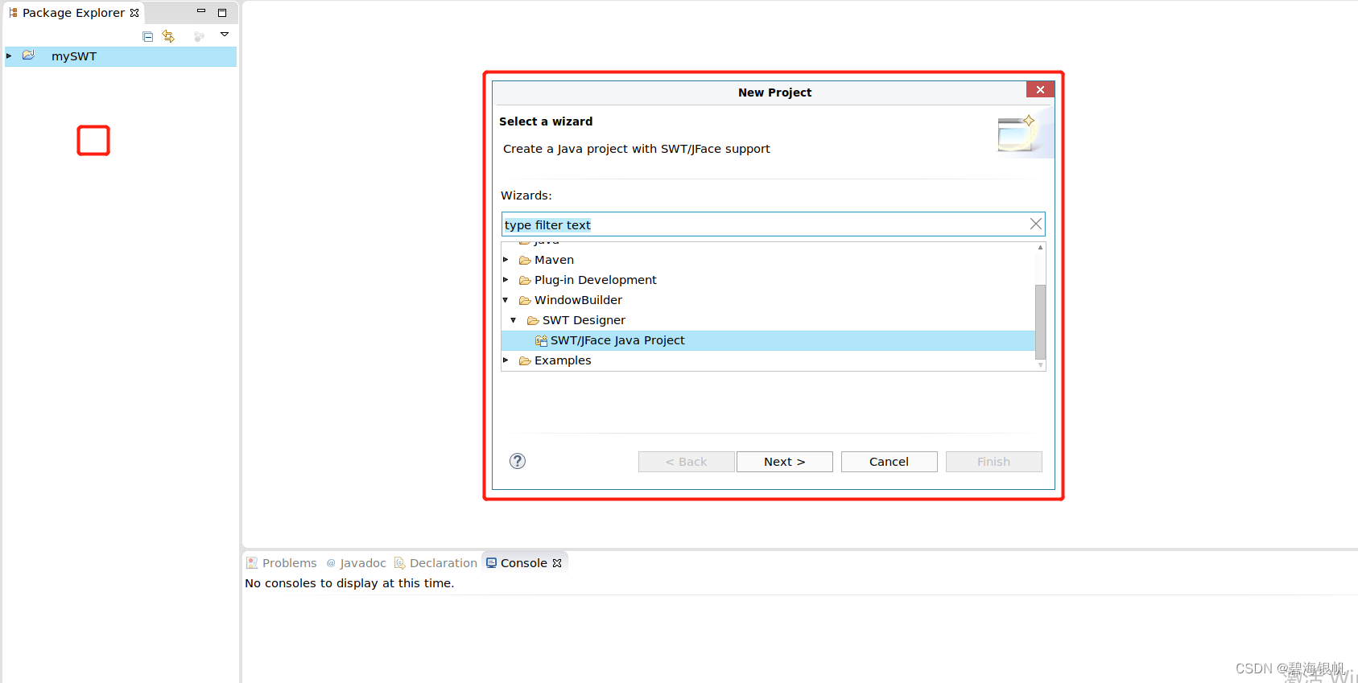
Task: Click the Package Explorer tab icon
Action: (13, 13)
